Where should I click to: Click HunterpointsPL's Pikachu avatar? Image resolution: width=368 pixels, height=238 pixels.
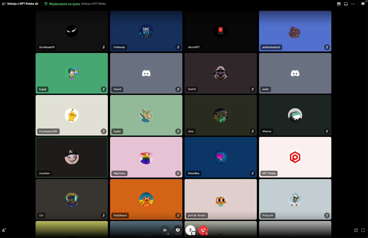click(x=72, y=115)
